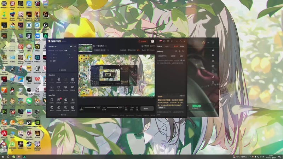This screenshot has height=159, width=283.
Task: Open the WeChat desktop shortcut
Action: pos(29,101)
